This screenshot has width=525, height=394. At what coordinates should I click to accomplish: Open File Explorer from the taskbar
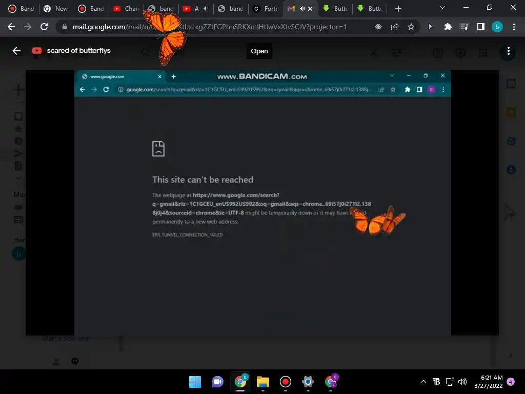pos(263,382)
